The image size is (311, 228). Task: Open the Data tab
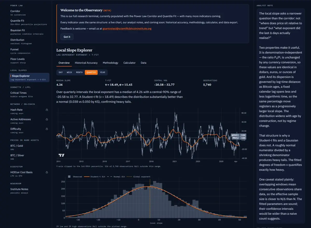tap(144, 63)
